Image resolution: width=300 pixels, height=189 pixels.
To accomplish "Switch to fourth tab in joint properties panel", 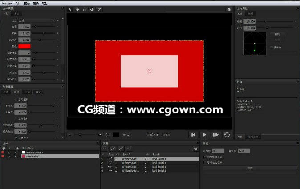I will (38, 92).
